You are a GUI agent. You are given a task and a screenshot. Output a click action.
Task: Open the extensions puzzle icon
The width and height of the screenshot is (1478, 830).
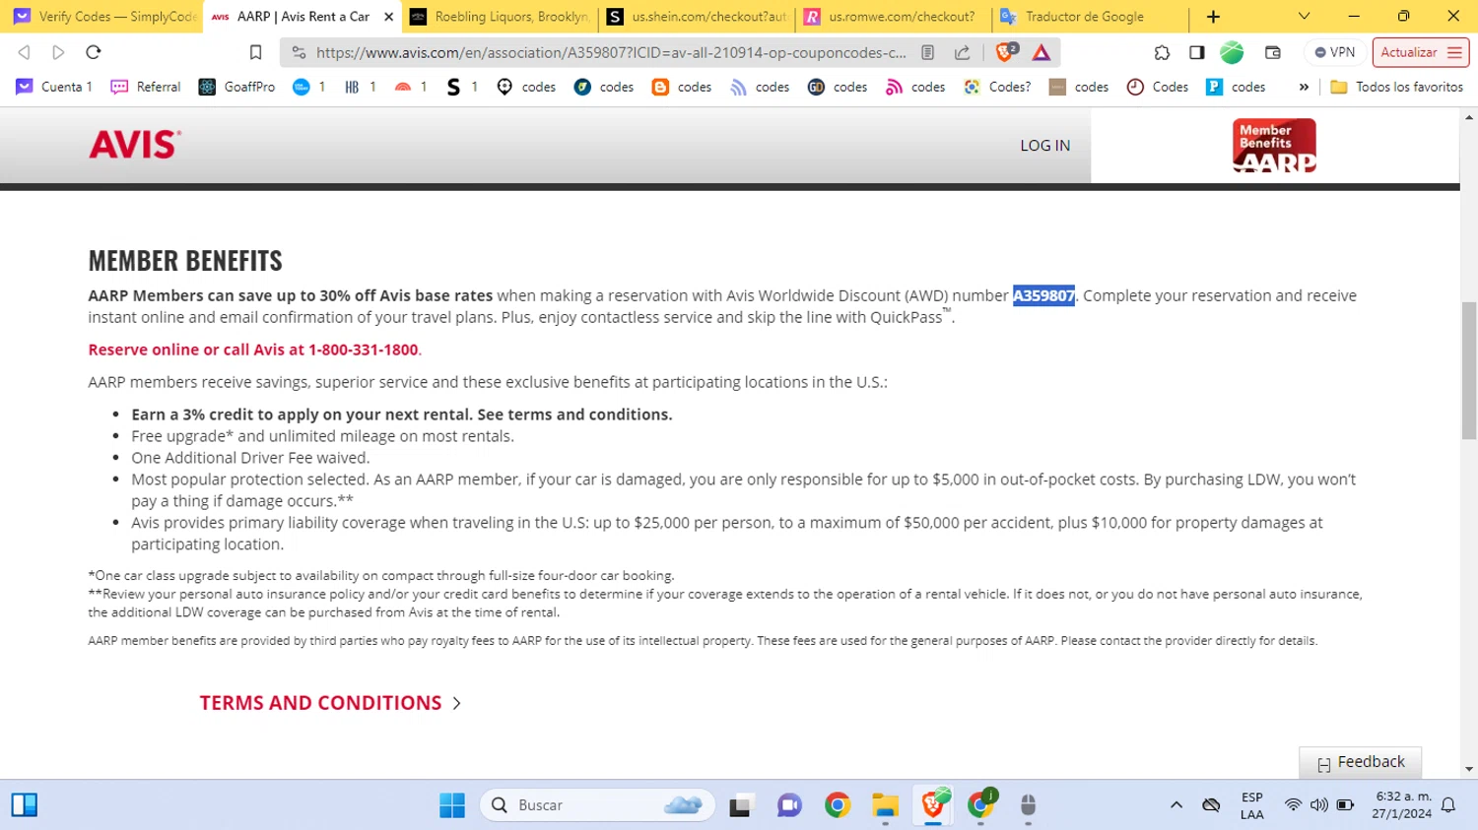click(x=1162, y=52)
